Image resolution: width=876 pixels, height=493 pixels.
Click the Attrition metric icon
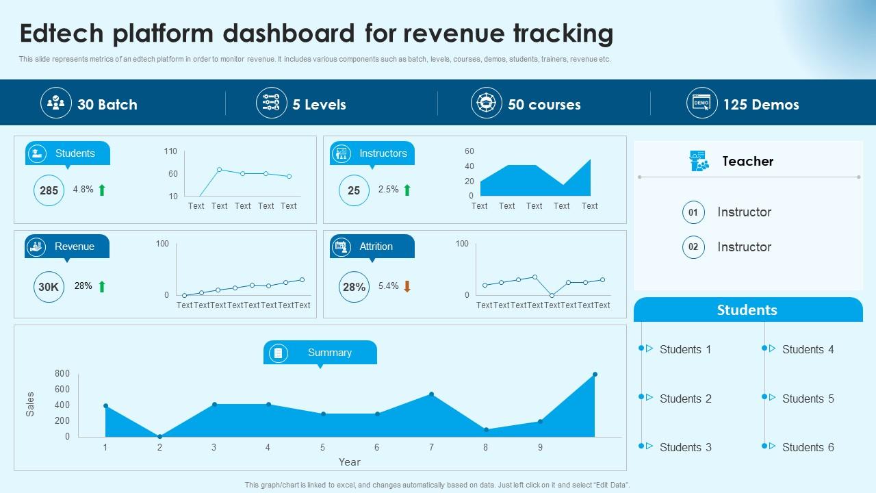coord(342,246)
